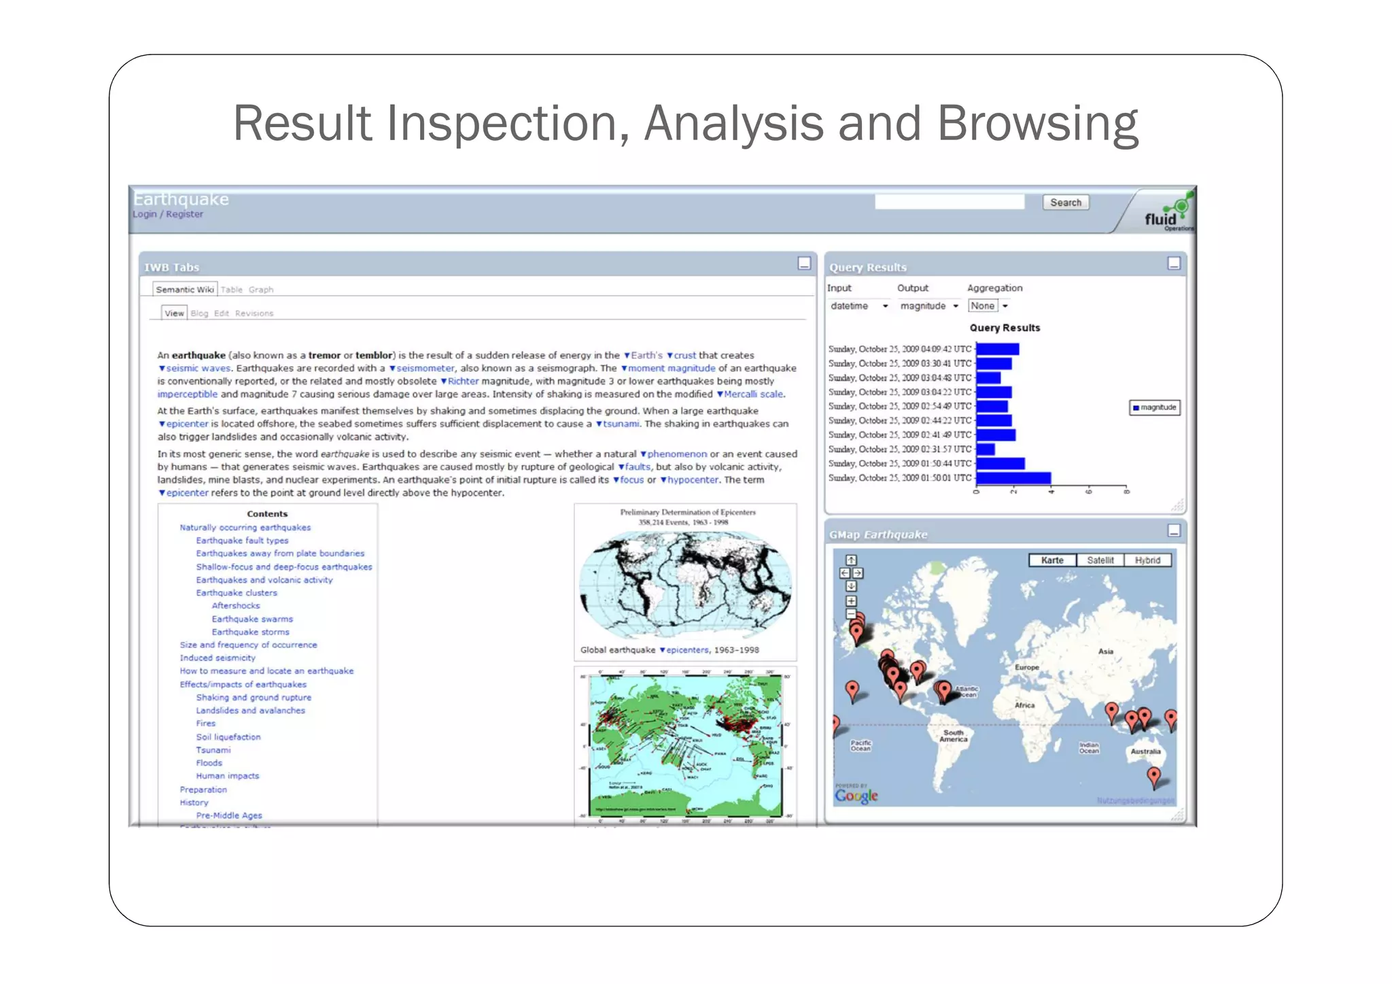
Task: Follow the 'phenomenon' link
Action: pos(674,454)
